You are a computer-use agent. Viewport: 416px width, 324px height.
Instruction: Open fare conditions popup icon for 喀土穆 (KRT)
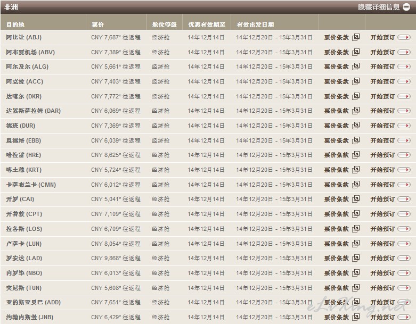point(356,170)
